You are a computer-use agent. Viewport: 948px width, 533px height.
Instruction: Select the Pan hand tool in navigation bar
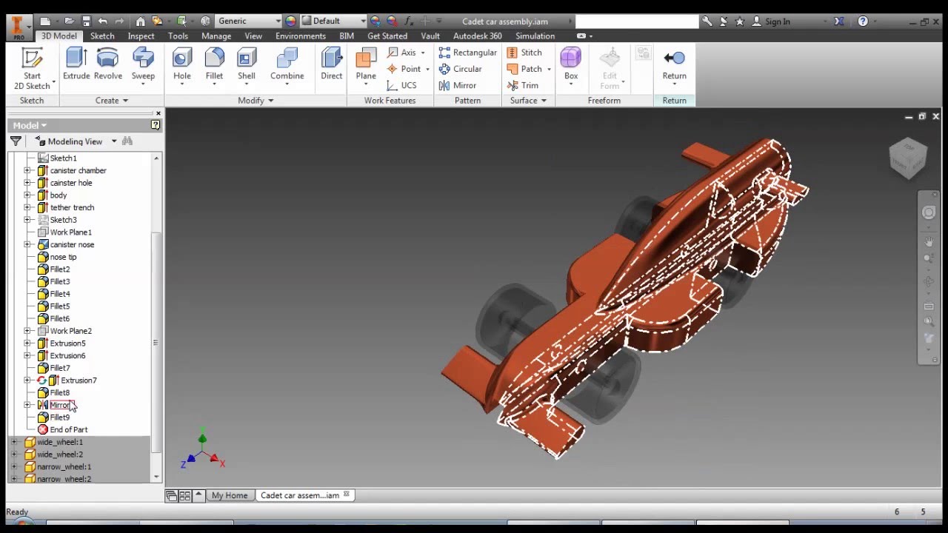coord(929,241)
